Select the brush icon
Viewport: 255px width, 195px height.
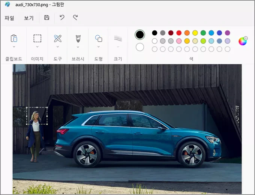(78, 38)
